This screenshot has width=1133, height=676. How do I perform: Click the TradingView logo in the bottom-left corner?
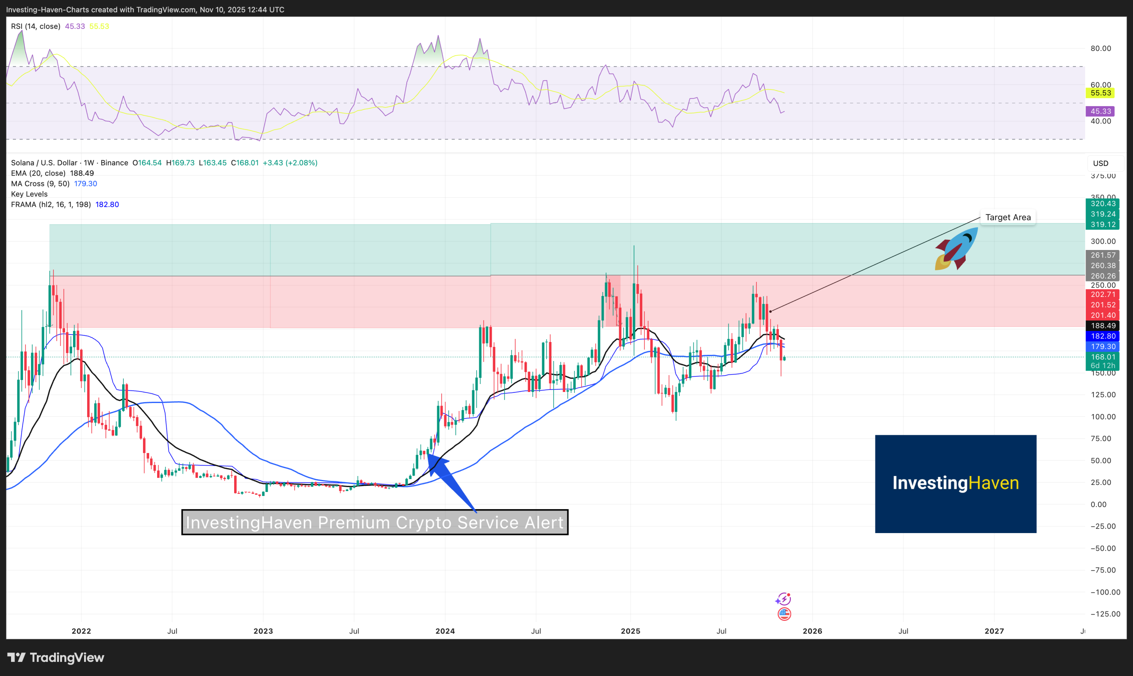pos(57,658)
